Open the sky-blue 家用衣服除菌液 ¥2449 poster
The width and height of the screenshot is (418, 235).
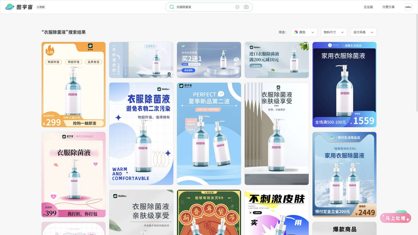(x=344, y=175)
